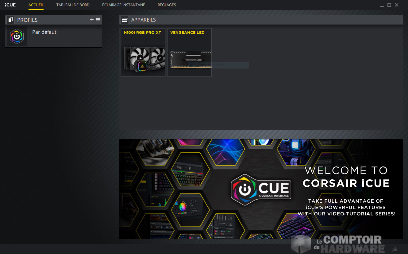Image resolution: width=408 pixels, height=254 pixels.
Task: Click the Corsair sails logo in the status bar
Action: [395, 249]
